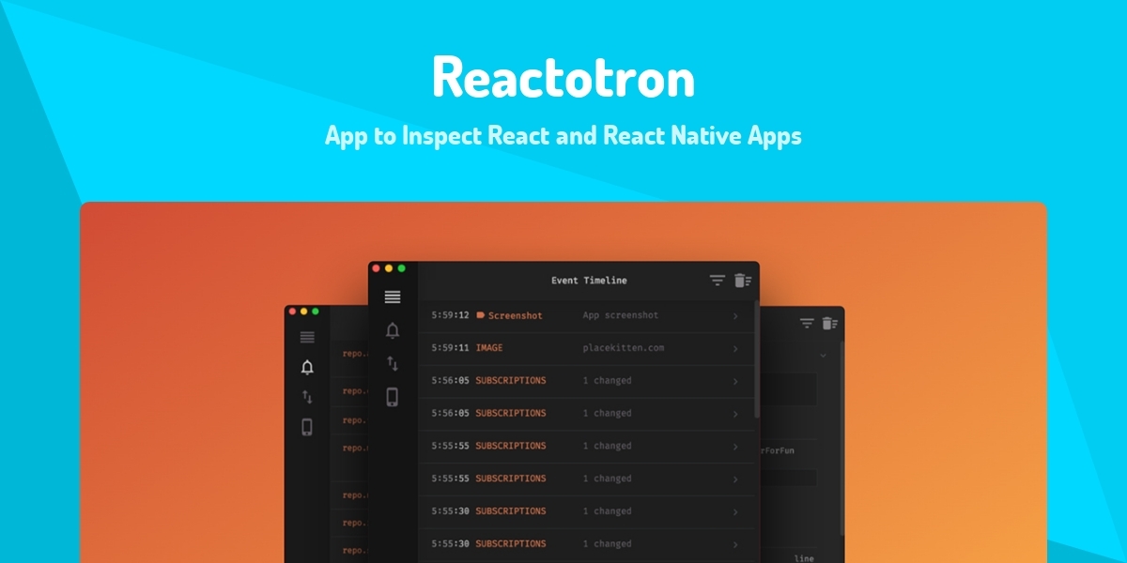Expand the 5:56:05 SUBSCRIPTIONS row

pos(735,381)
